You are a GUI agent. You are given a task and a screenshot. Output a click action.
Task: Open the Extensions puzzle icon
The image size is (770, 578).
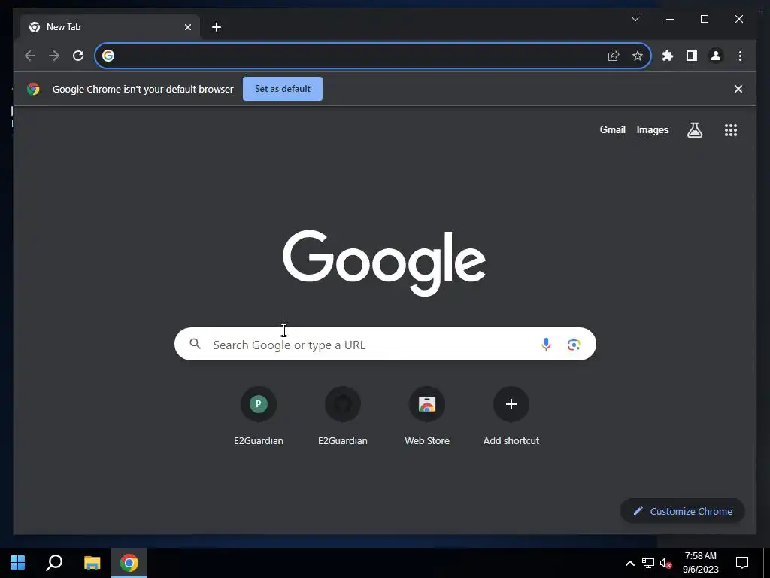click(x=668, y=56)
